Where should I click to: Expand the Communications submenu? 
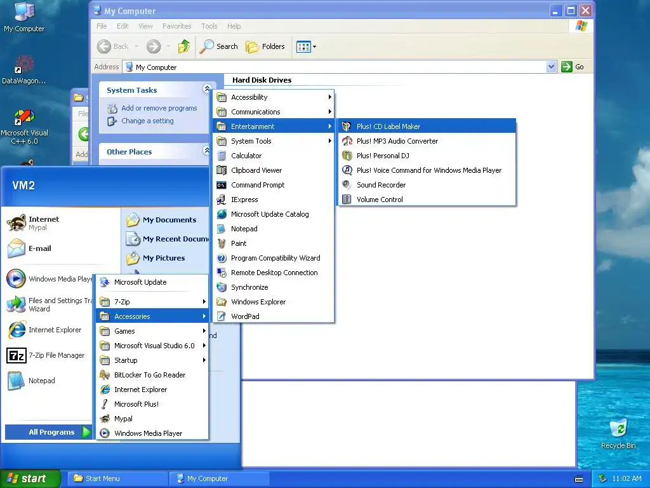click(274, 112)
